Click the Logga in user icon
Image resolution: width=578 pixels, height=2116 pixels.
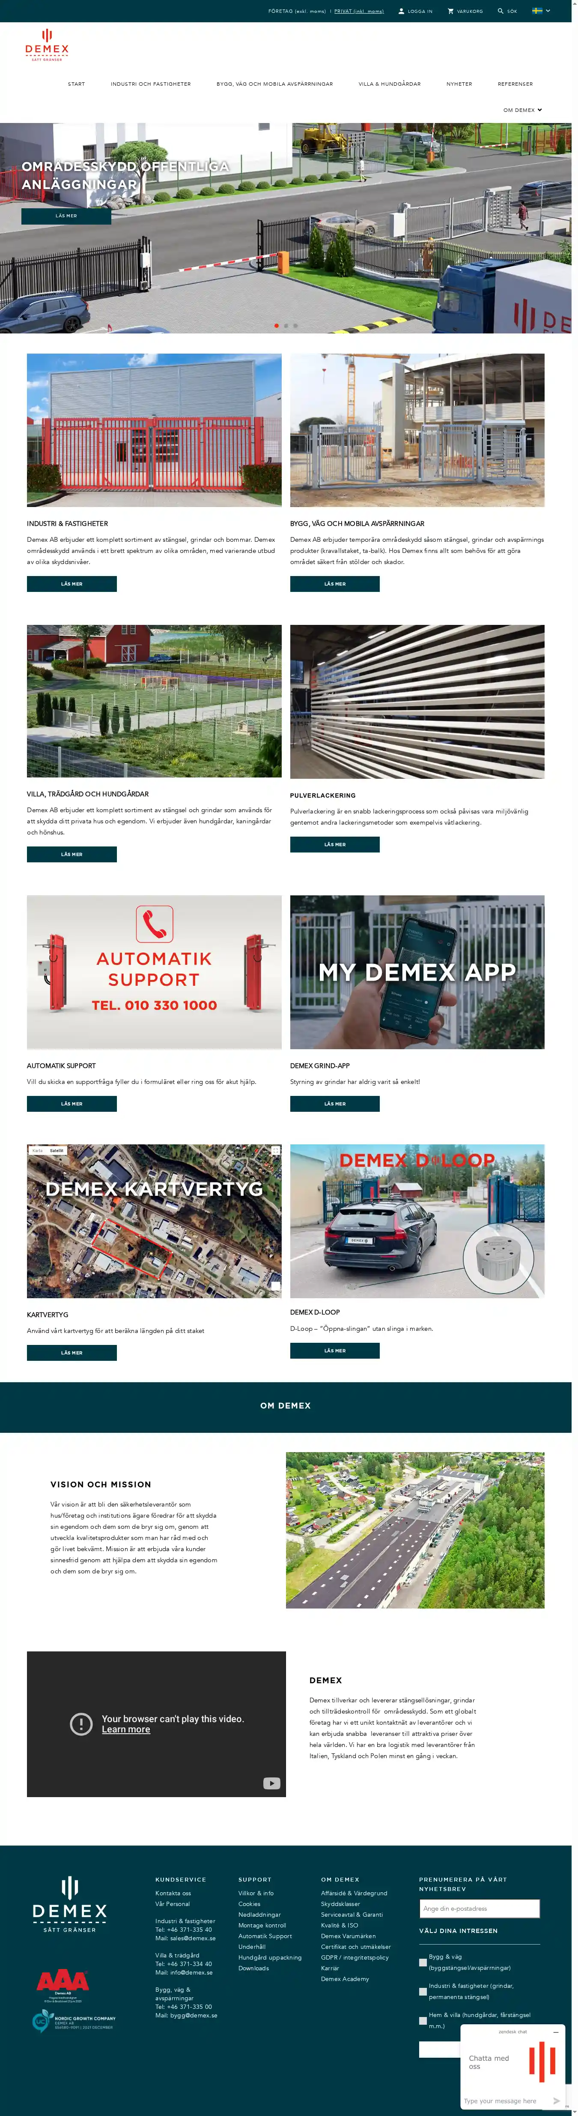coord(402,12)
